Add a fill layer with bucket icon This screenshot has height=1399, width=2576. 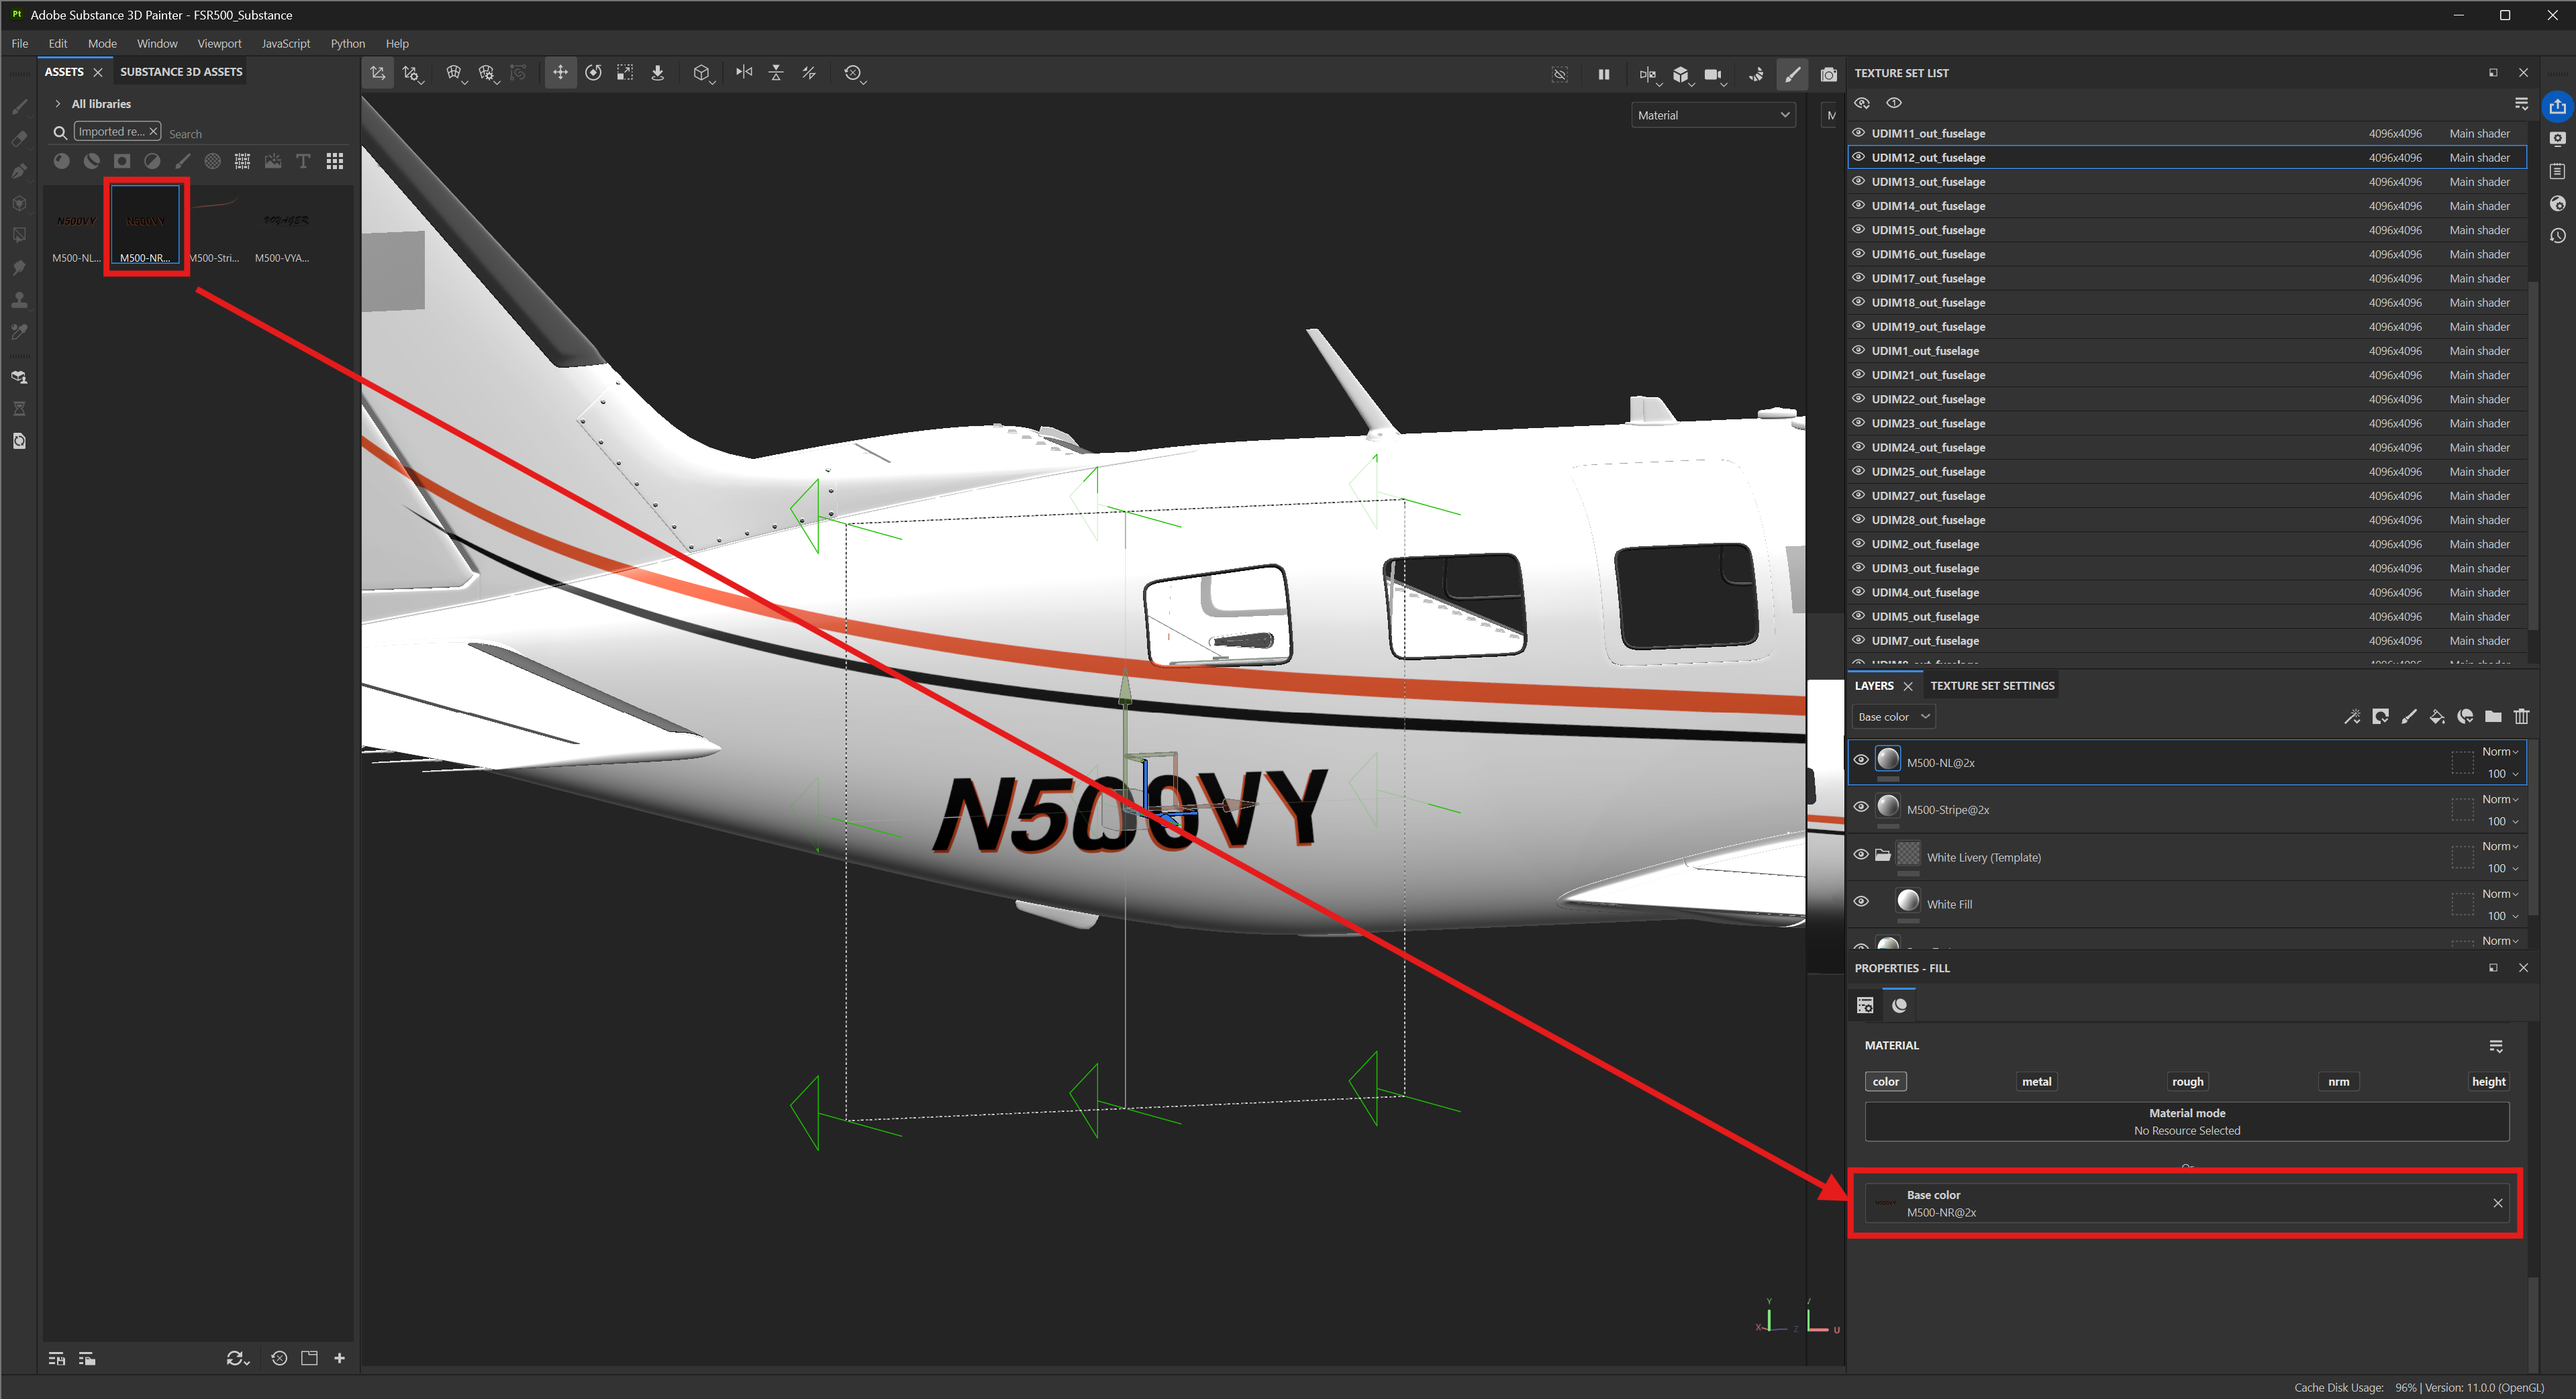(x=2436, y=716)
